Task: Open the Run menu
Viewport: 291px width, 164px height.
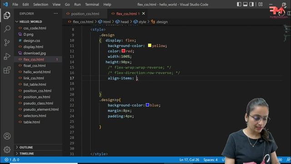Action: pos(77,4)
